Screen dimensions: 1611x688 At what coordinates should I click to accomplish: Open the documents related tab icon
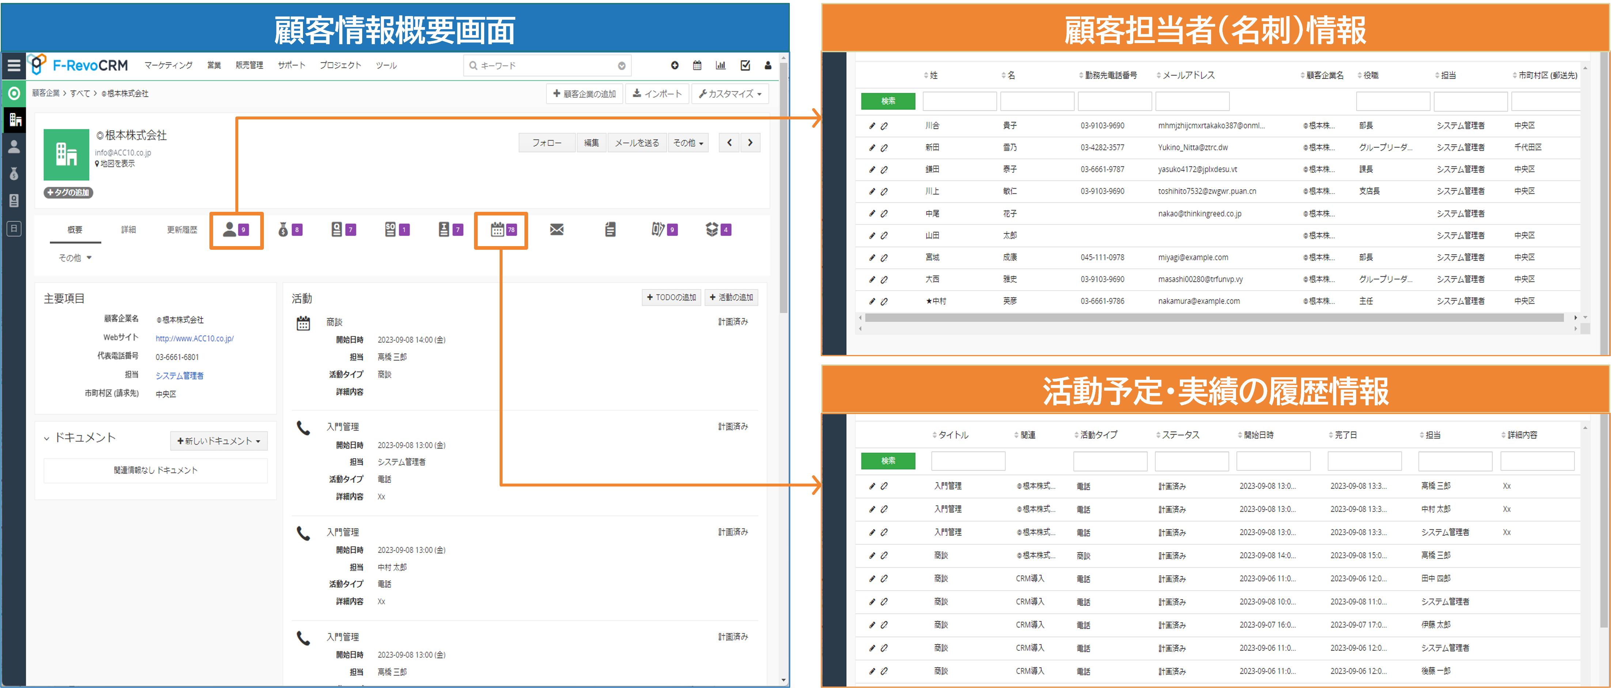610,230
